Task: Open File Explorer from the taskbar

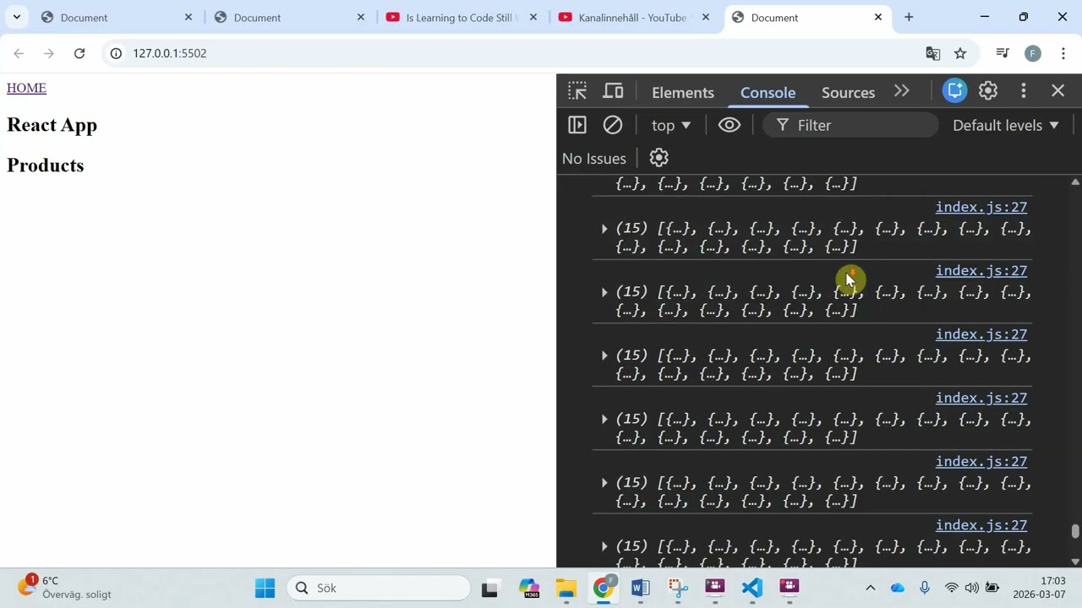Action: [566, 588]
